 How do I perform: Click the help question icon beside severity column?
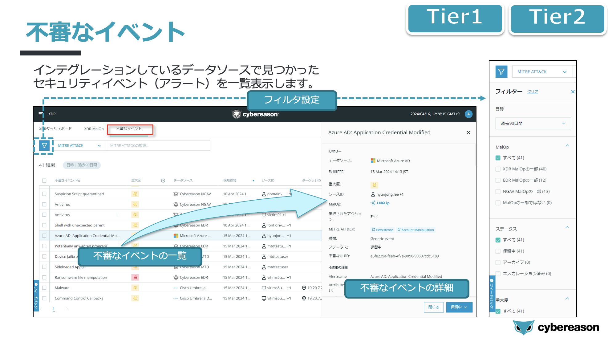pyautogui.click(x=163, y=181)
